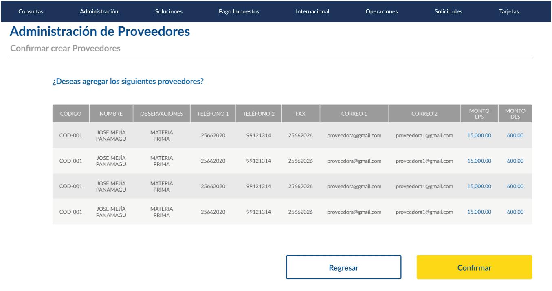Select the Tarjetas menu
Image resolution: width=552 pixels, height=291 pixels.
(509, 12)
